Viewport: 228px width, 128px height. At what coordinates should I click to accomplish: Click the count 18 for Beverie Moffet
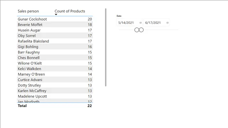[90, 25]
